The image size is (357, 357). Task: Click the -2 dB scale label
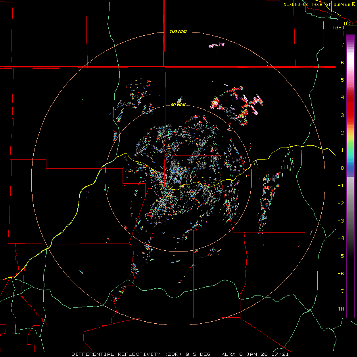tap(341, 203)
